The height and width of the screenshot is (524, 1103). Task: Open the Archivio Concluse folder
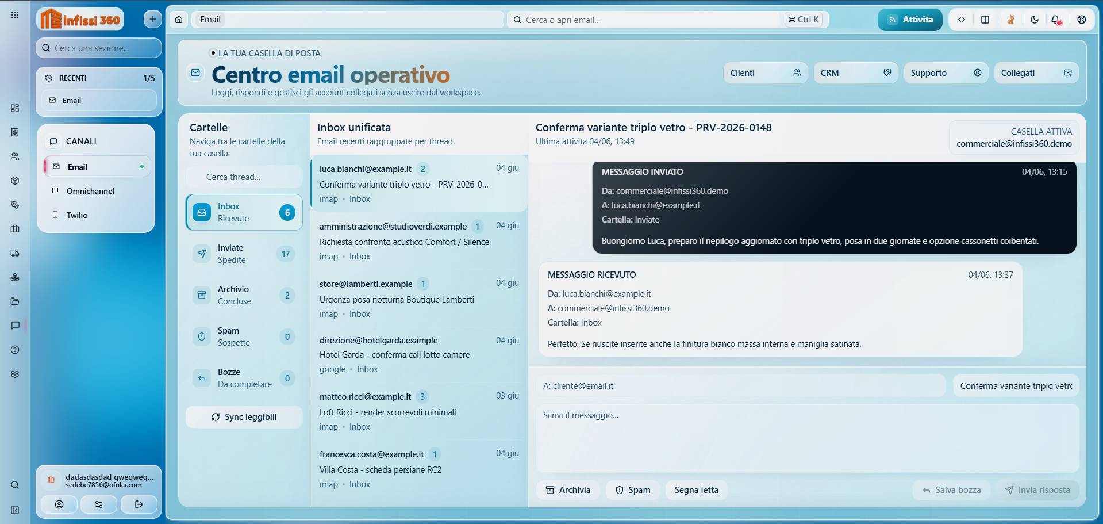[244, 295]
